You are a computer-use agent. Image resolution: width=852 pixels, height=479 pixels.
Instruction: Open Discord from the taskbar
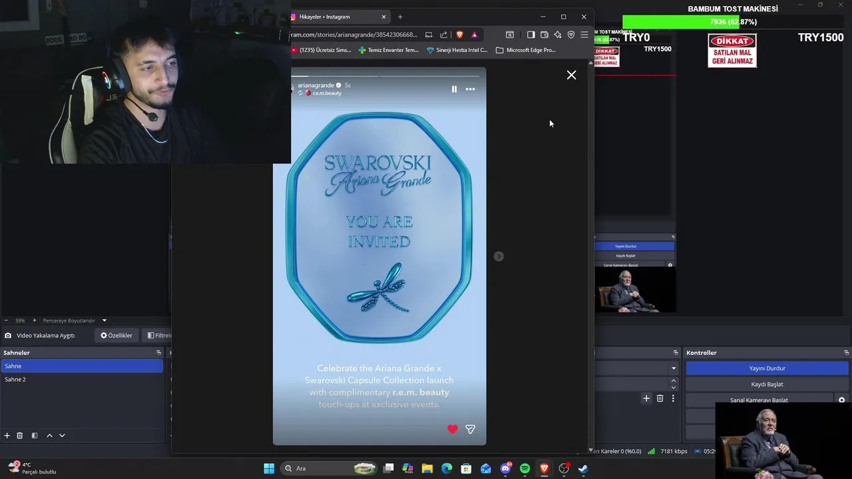pyautogui.click(x=505, y=468)
